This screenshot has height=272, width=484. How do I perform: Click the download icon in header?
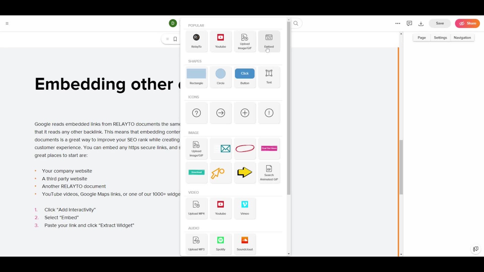421,24
